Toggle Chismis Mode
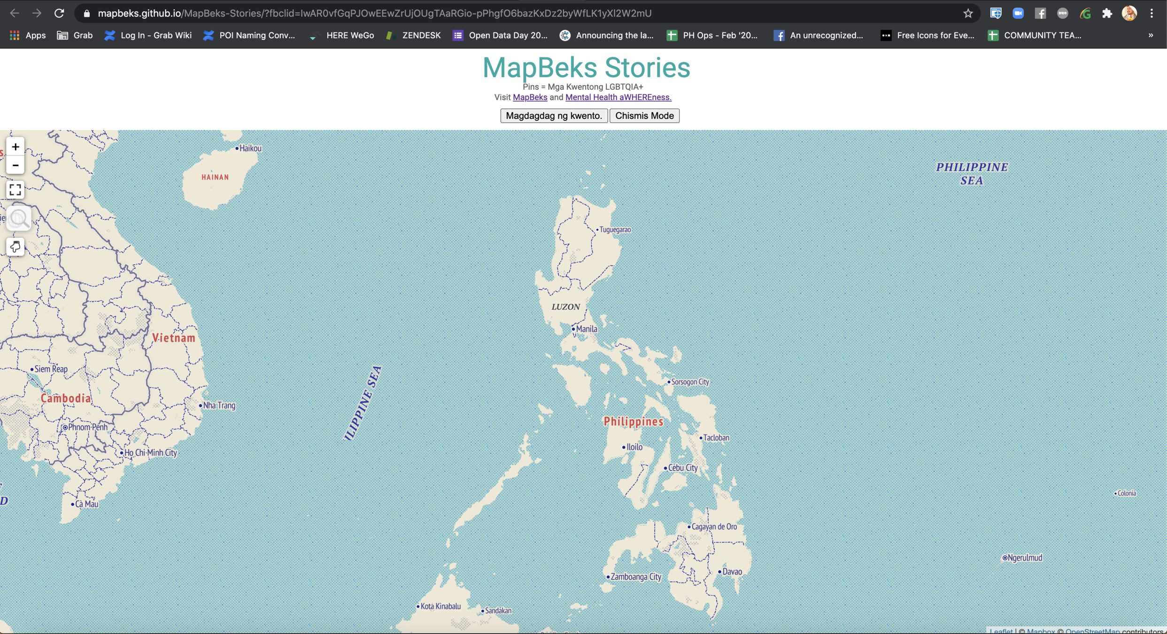Viewport: 1167px width, 634px height. [x=644, y=116]
